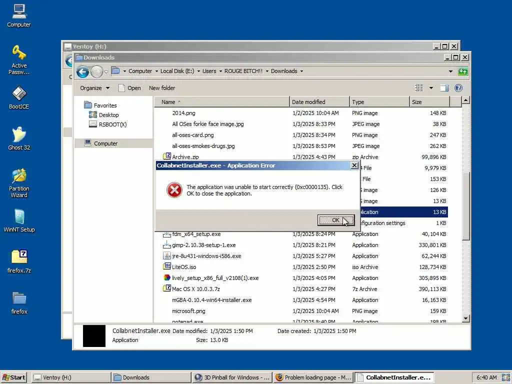
Task: Click scroll up arrow of file list
Action: pyautogui.click(x=466, y=100)
